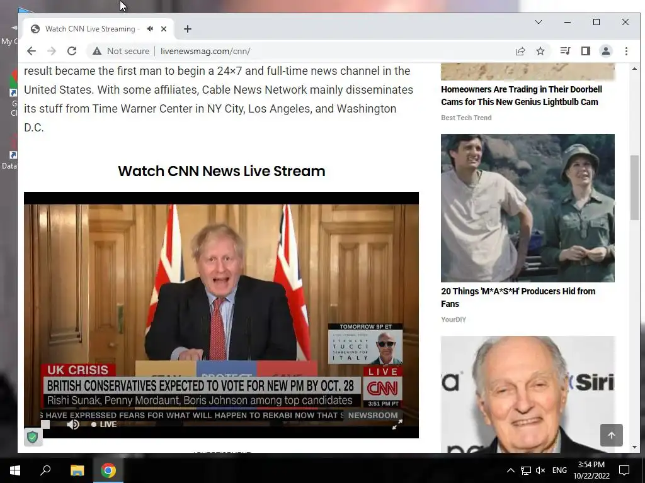
Task: Click scrollbar down arrow
Action: pyautogui.click(x=634, y=447)
